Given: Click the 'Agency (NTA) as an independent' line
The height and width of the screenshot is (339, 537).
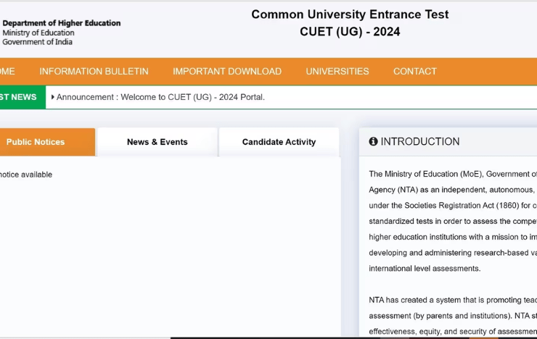Looking at the screenshot, I should coord(453,190).
